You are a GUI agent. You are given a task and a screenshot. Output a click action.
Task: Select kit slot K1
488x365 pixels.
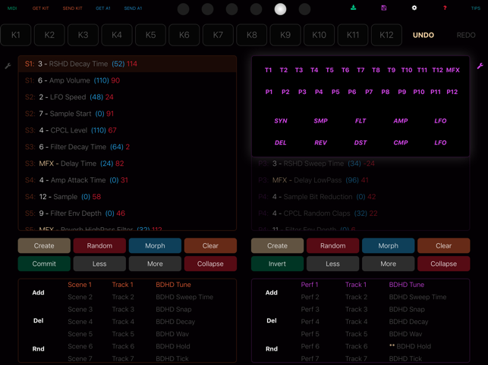pos(16,35)
